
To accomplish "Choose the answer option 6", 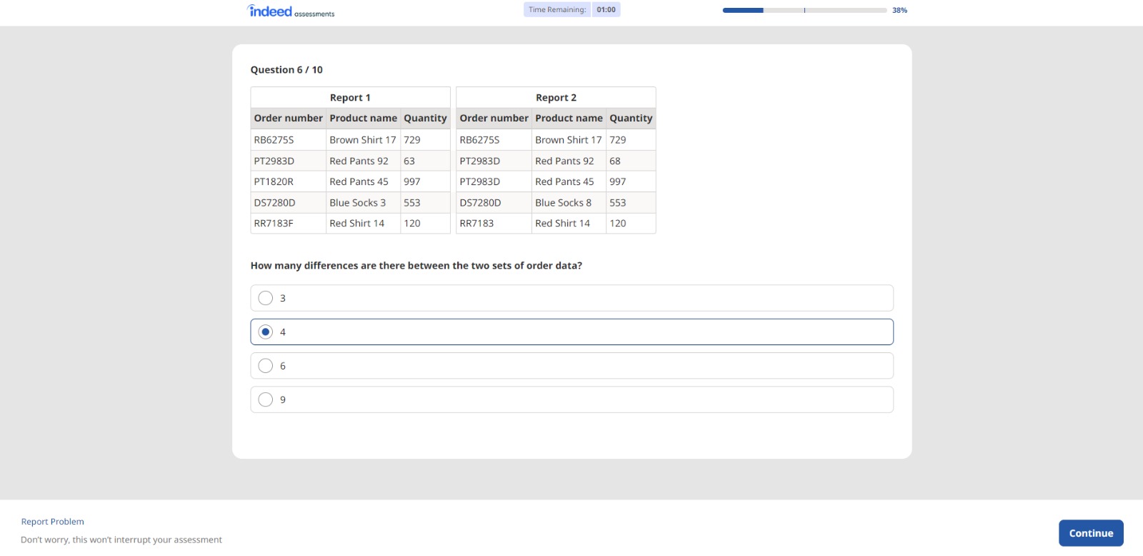I will 571,366.
